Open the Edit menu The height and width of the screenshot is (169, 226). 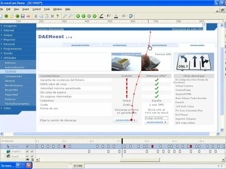(x=8, y=9)
